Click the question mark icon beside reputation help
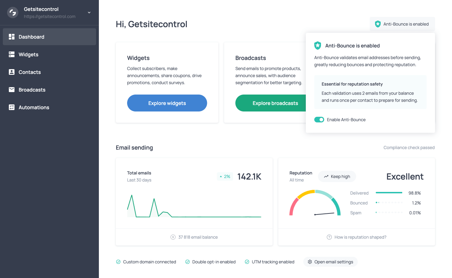The width and height of the screenshot is (452, 278). pos(329,237)
